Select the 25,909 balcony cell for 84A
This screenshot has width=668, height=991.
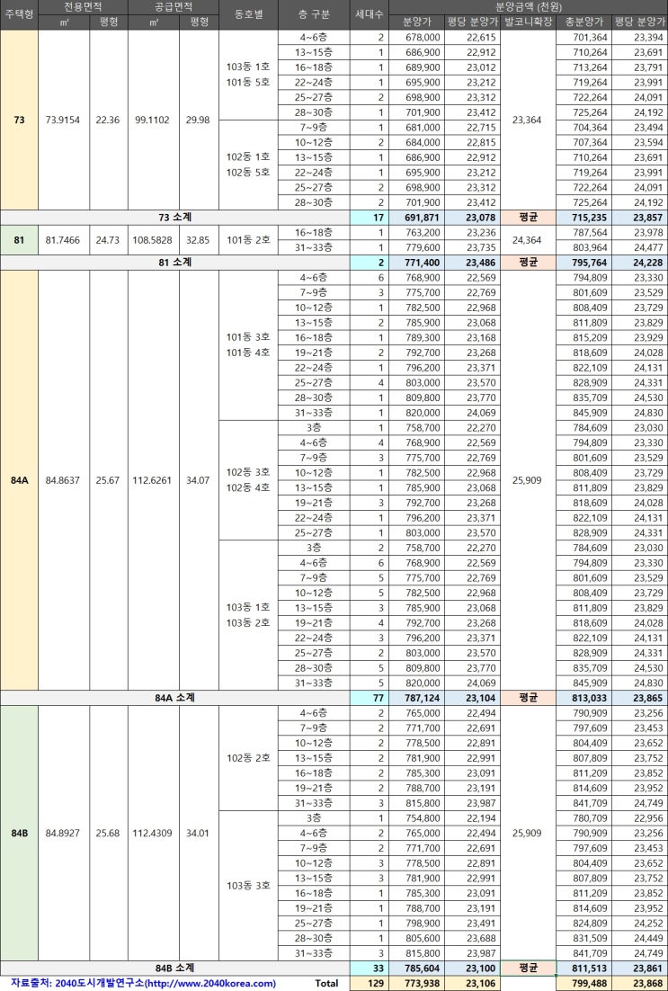pyautogui.click(x=527, y=480)
